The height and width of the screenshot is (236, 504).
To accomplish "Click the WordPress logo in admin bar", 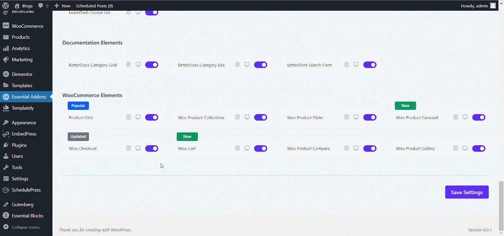I will click(6, 6).
